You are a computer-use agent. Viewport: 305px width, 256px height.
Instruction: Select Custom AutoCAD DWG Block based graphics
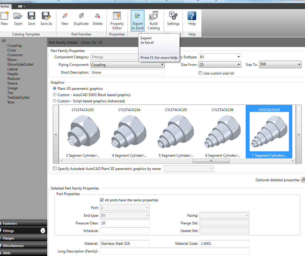pyautogui.click(x=55, y=95)
